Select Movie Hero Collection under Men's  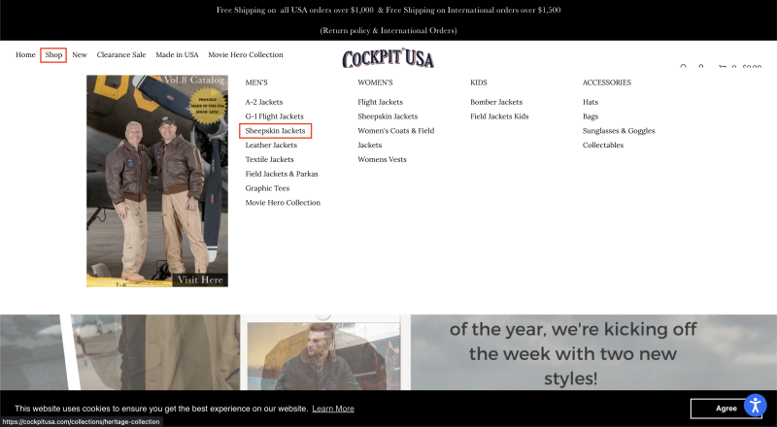pyautogui.click(x=283, y=203)
